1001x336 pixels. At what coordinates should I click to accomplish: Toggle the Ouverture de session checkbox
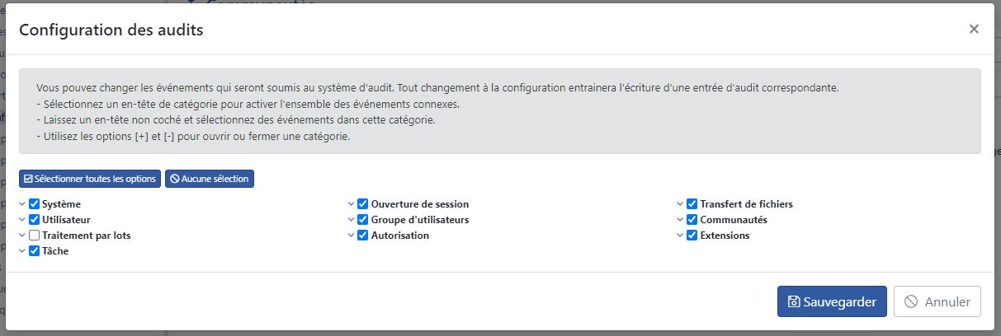[x=363, y=203]
